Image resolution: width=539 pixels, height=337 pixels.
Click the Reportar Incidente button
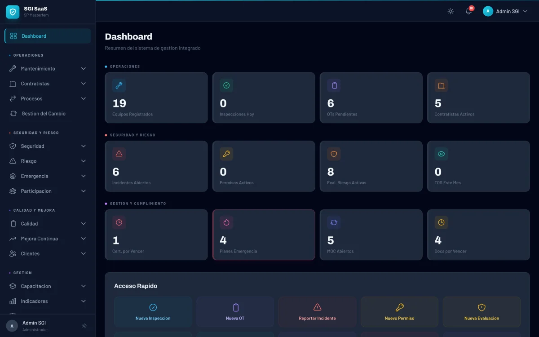click(317, 311)
